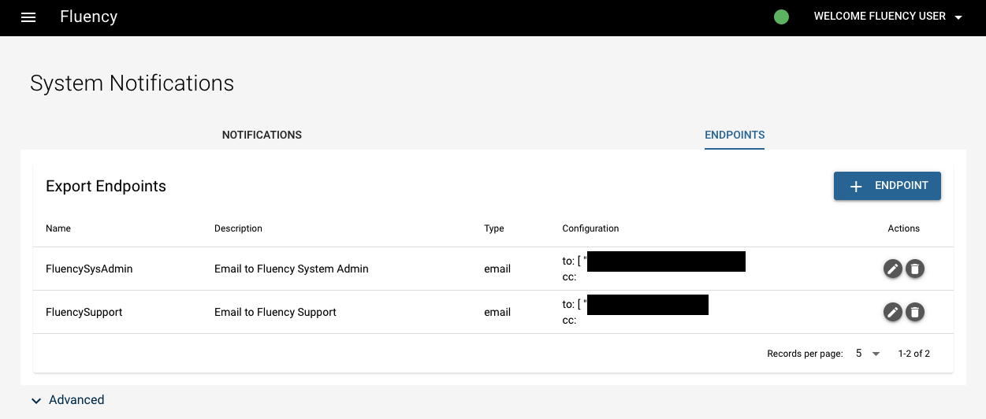Click the email type cell for FluencySysAdmin

pyautogui.click(x=497, y=269)
